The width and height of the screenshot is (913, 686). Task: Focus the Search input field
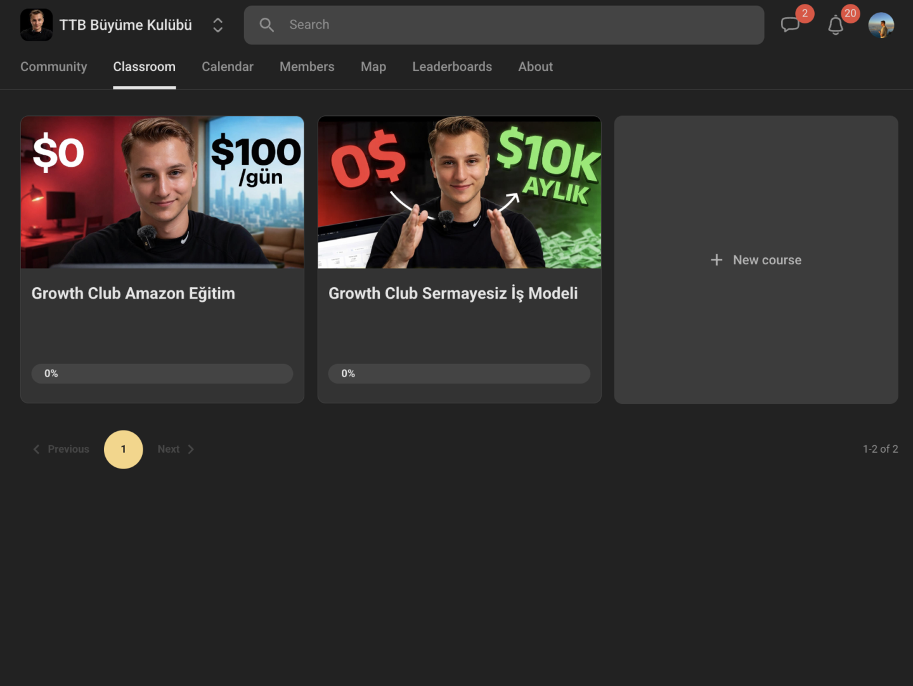[x=504, y=25]
